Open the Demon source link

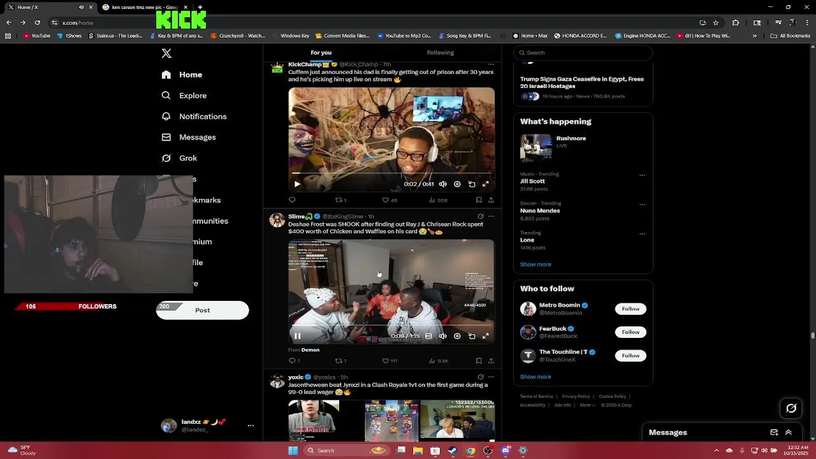[310, 350]
